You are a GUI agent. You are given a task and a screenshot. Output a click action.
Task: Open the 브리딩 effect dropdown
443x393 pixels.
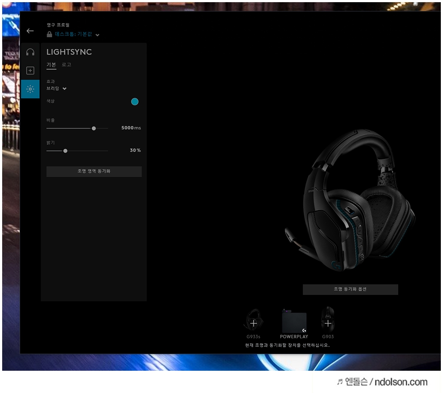click(x=57, y=88)
